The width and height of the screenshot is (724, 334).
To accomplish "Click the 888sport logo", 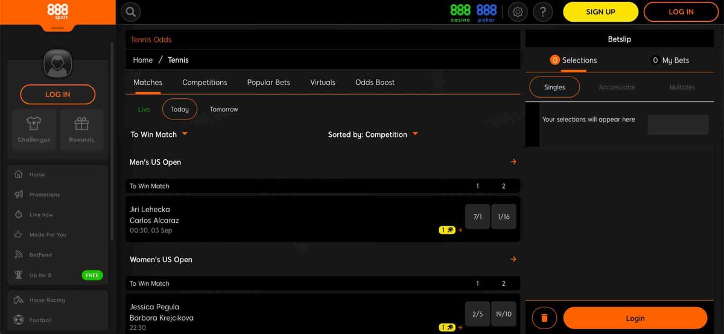I will point(57,11).
